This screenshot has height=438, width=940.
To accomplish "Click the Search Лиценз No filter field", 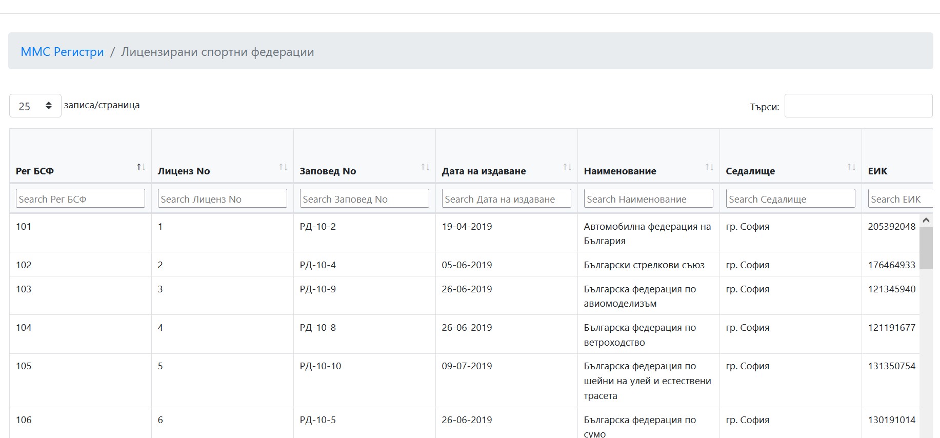I will point(223,198).
